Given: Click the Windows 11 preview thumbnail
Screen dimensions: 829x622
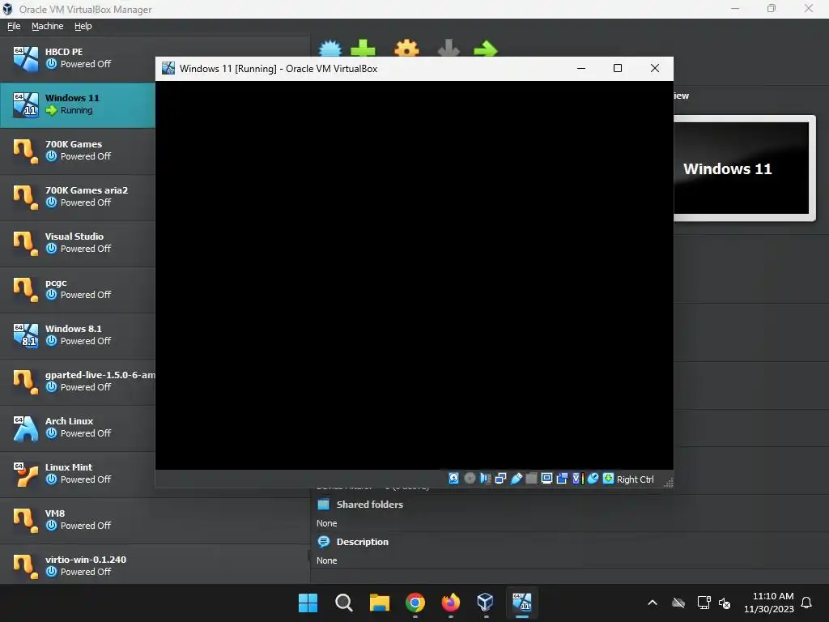Looking at the screenshot, I should [742, 168].
